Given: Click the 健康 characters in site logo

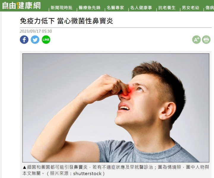Looking at the screenshot, I should tap(25, 5).
